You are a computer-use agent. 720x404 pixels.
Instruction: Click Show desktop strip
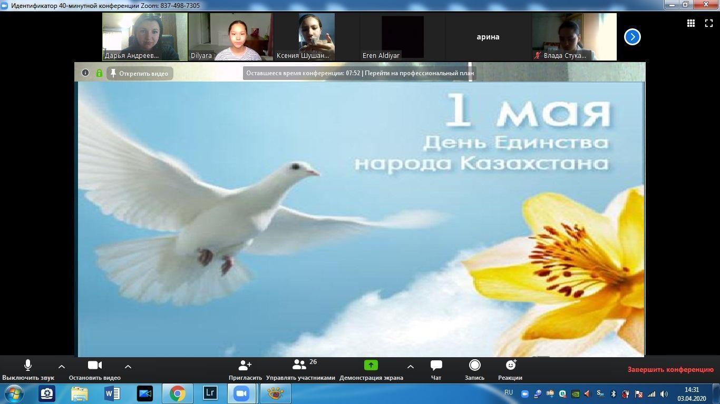716,394
